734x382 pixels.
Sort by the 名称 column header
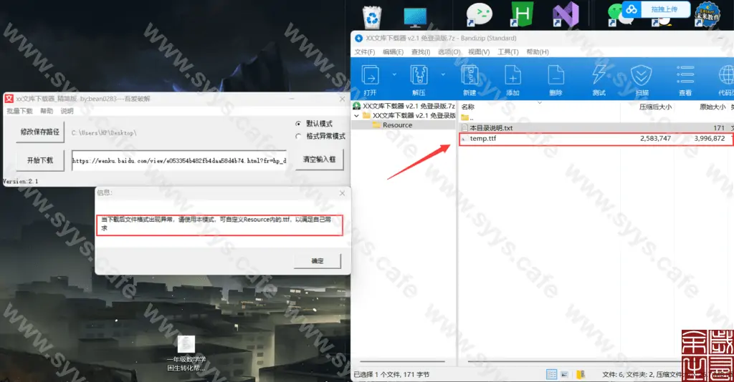tap(468, 107)
